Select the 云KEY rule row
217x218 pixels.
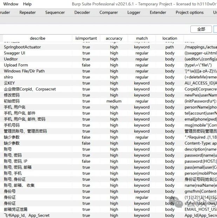108,83
